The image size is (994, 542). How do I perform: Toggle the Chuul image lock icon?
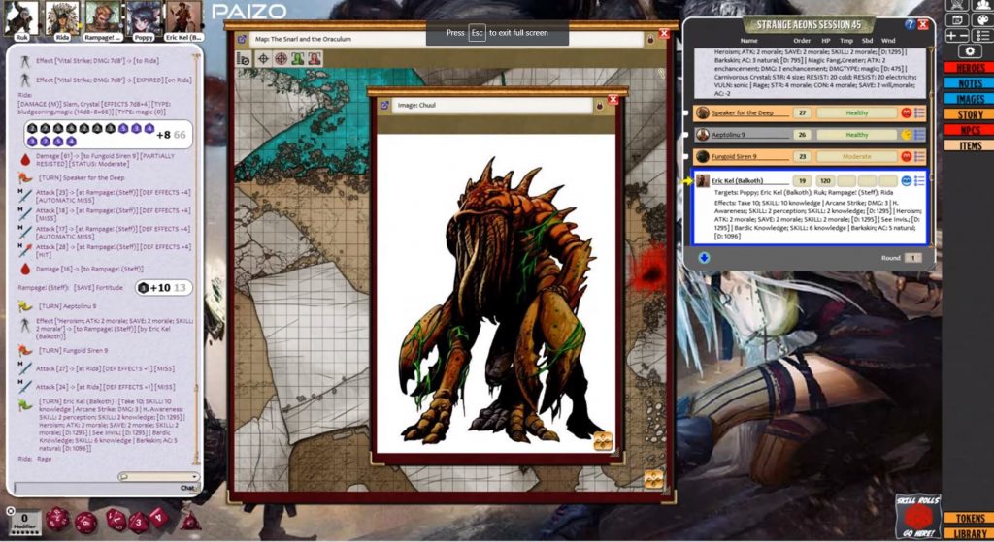click(x=600, y=106)
